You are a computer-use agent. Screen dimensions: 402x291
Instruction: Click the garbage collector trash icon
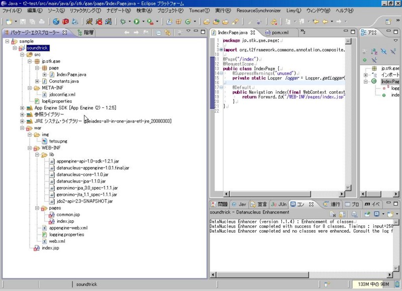coord(397,284)
